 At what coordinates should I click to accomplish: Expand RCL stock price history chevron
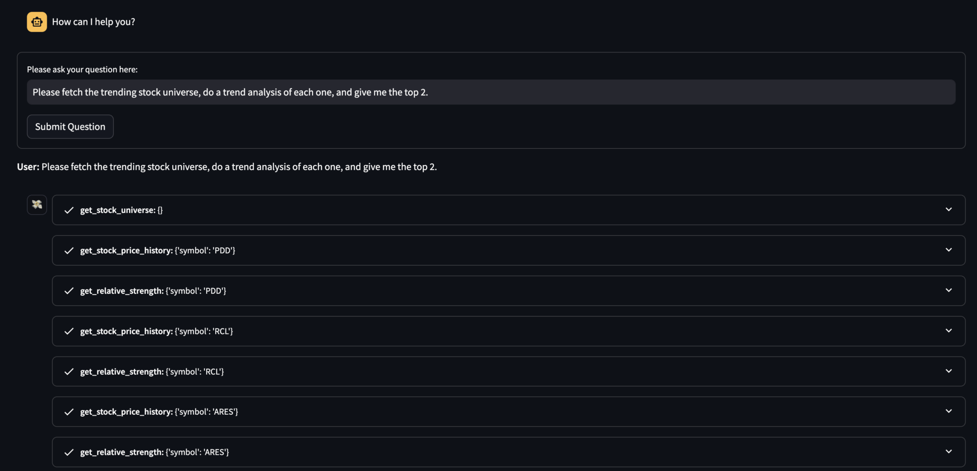(948, 331)
